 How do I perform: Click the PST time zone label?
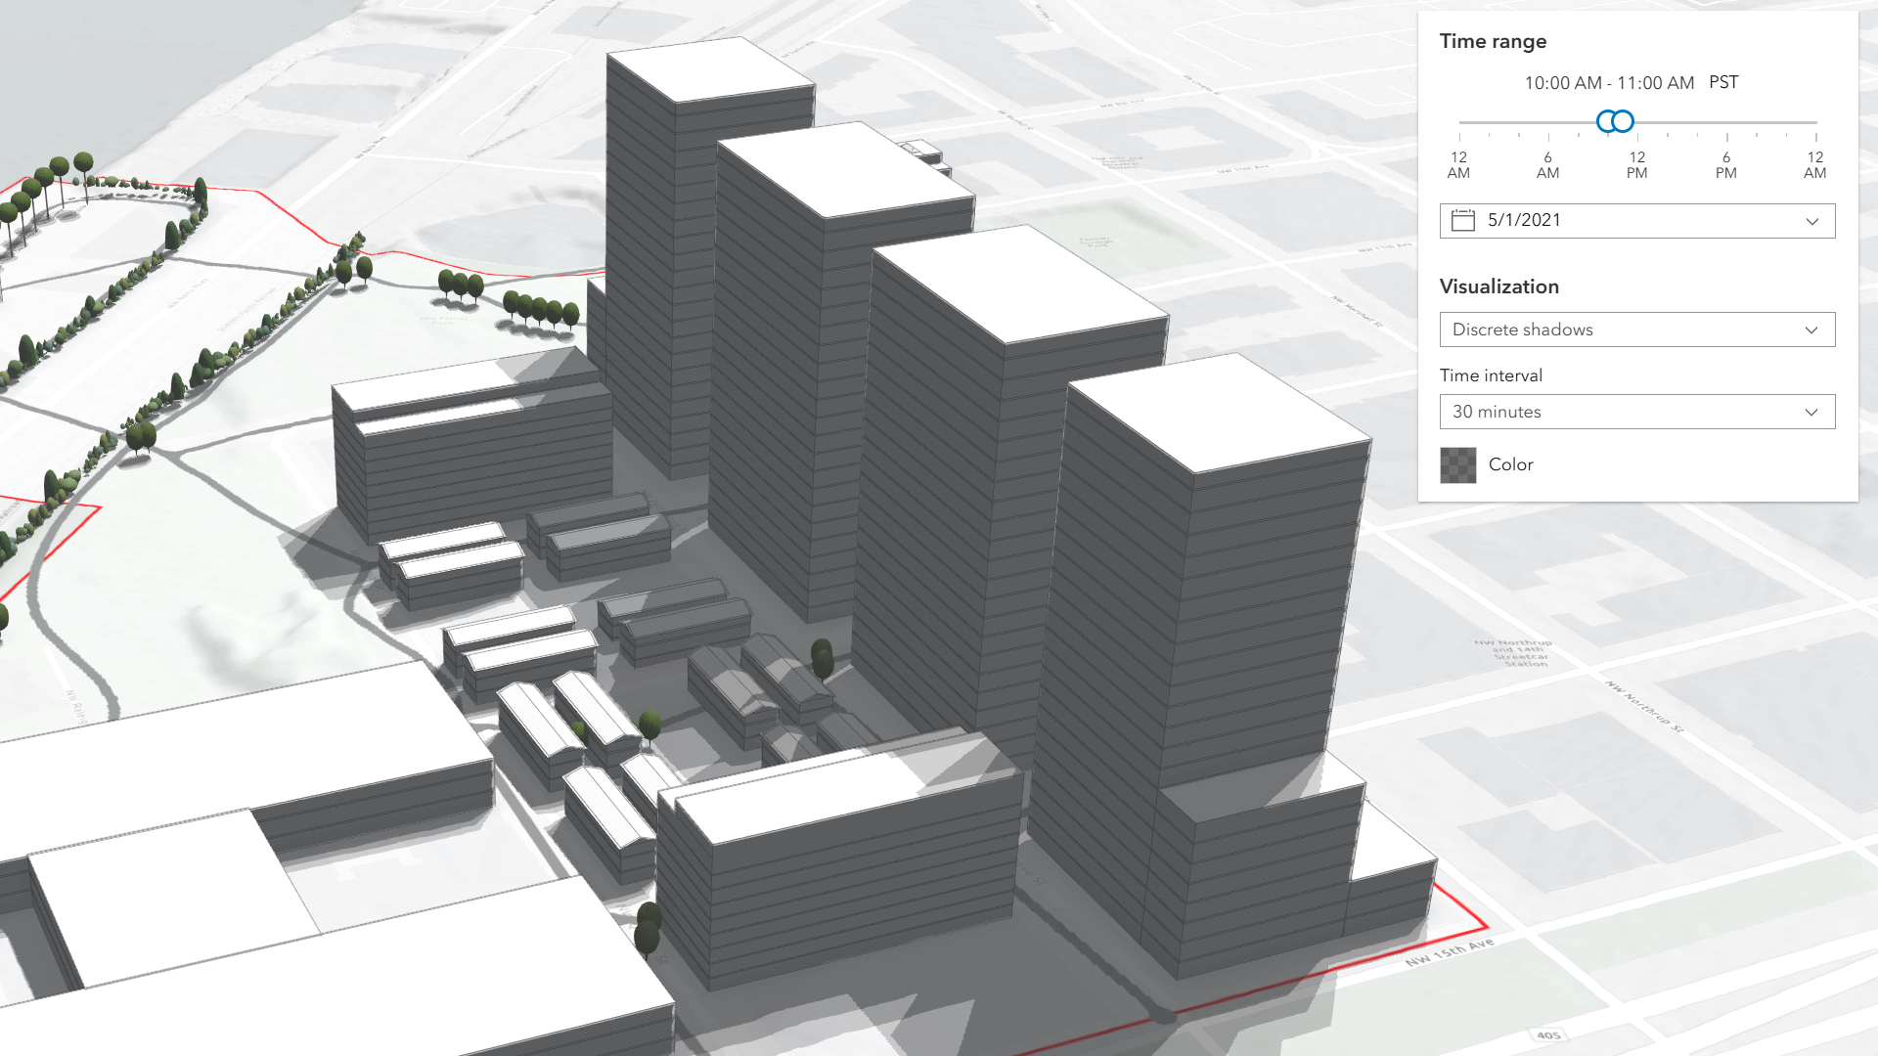pyautogui.click(x=1722, y=82)
